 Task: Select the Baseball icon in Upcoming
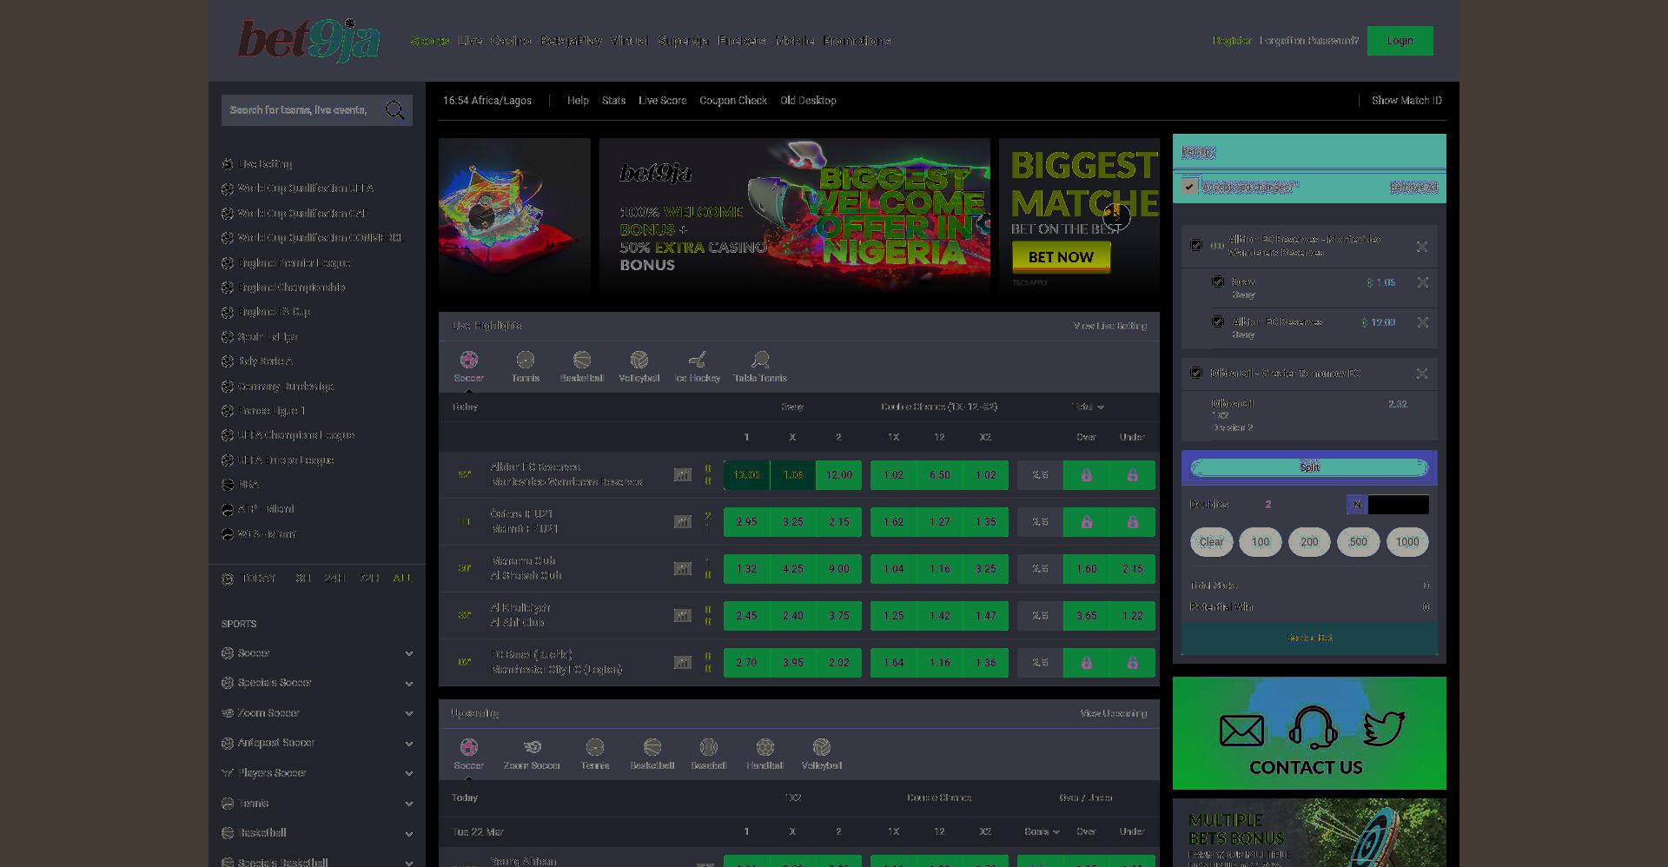708,747
